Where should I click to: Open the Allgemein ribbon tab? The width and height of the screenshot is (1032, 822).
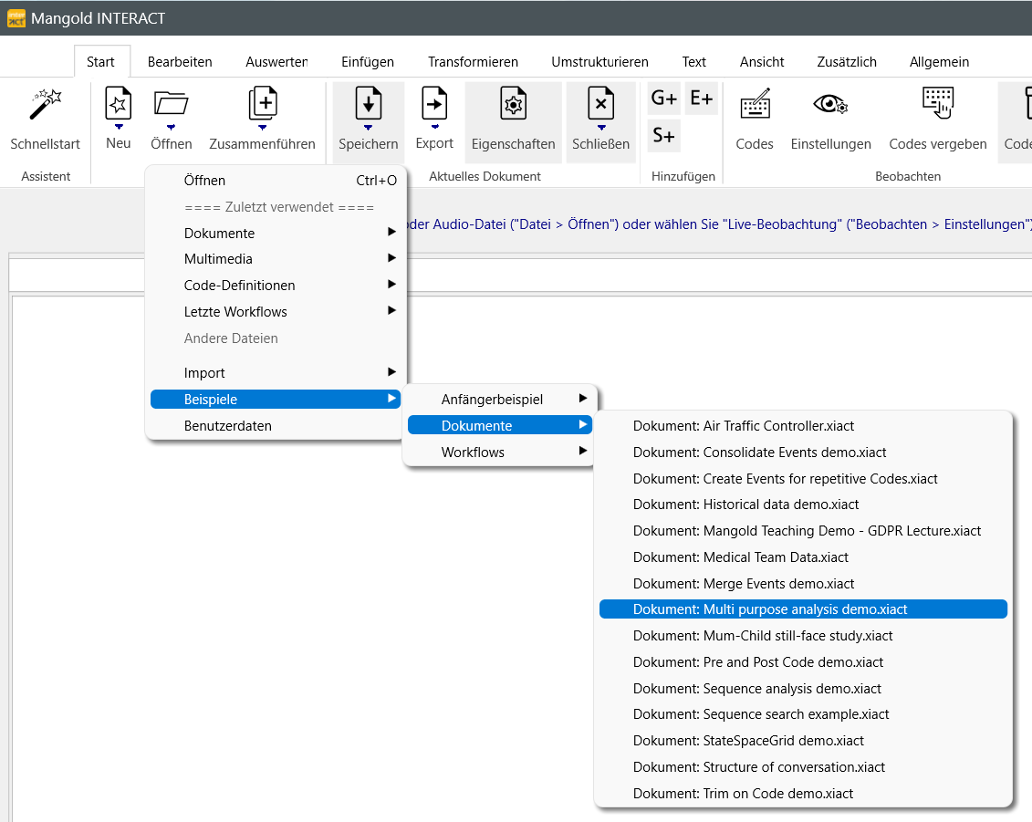[939, 62]
